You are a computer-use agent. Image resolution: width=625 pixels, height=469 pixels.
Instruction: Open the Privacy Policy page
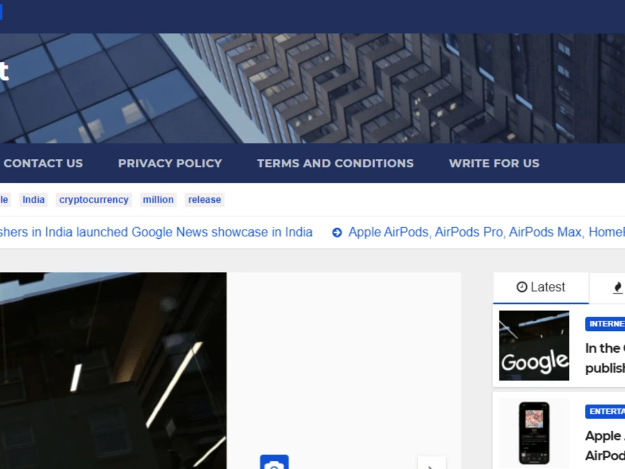[x=170, y=163]
